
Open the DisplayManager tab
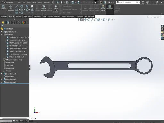pos(23,22)
